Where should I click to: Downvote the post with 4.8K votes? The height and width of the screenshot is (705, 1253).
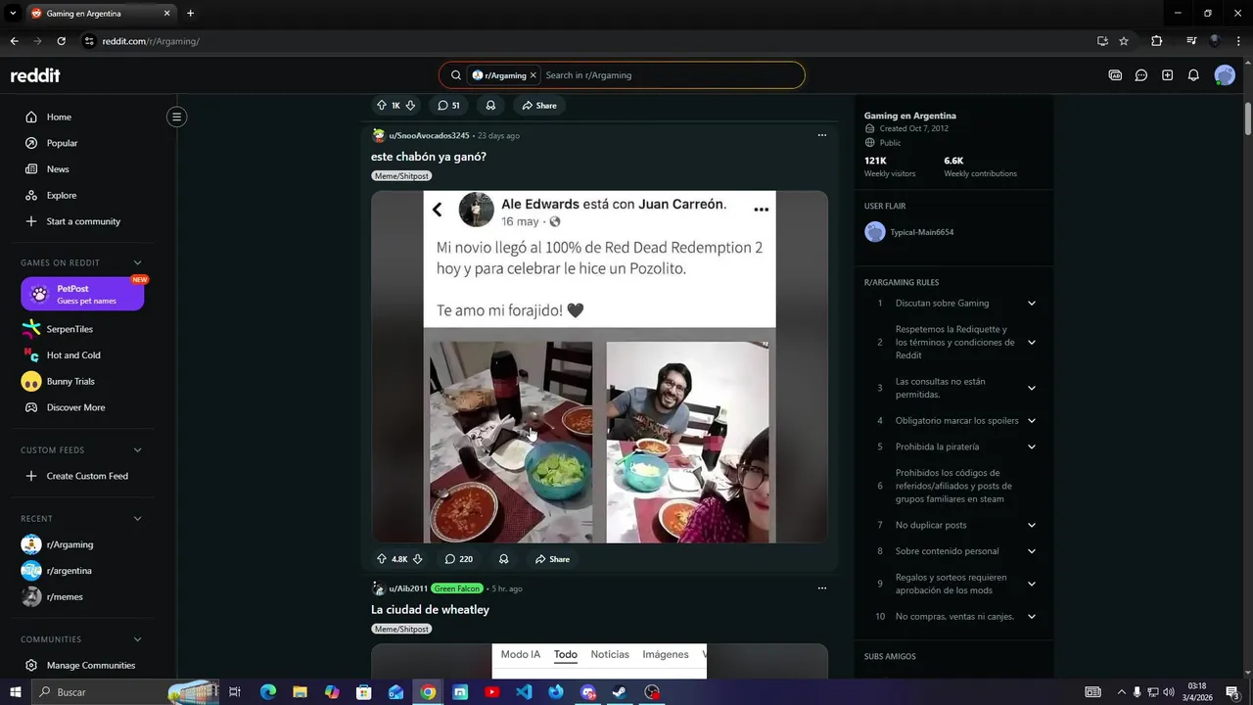(x=417, y=559)
